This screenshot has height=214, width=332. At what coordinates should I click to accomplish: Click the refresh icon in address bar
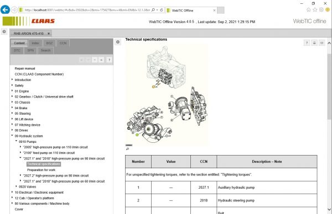point(162,10)
